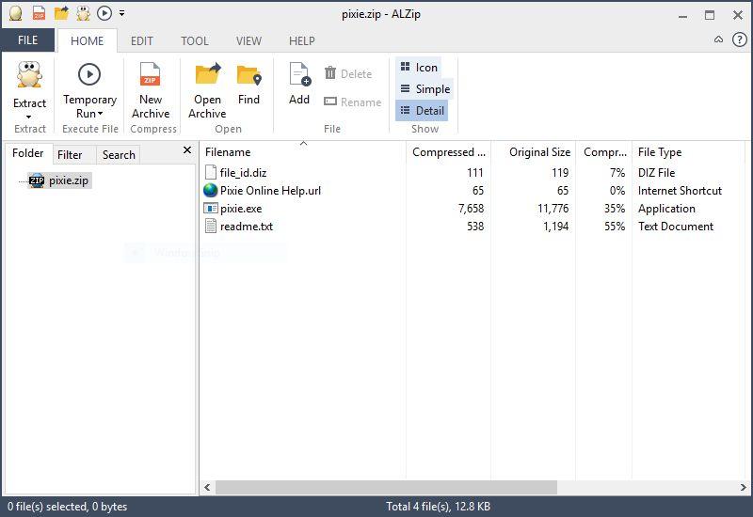Image resolution: width=753 pixels, height=517 pixels.
Task: Switch to Detail view
Action: [422, 110]
